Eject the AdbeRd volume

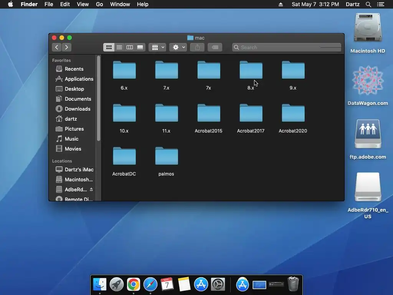[91, 189]
